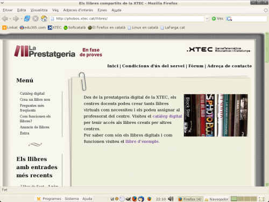Open Condicions d'ús del servei link
Screen dimensions: 269x202
point(153,66)
